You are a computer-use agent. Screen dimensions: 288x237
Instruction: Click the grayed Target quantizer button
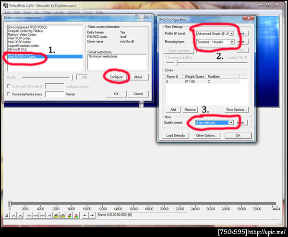tap(179, 51)
